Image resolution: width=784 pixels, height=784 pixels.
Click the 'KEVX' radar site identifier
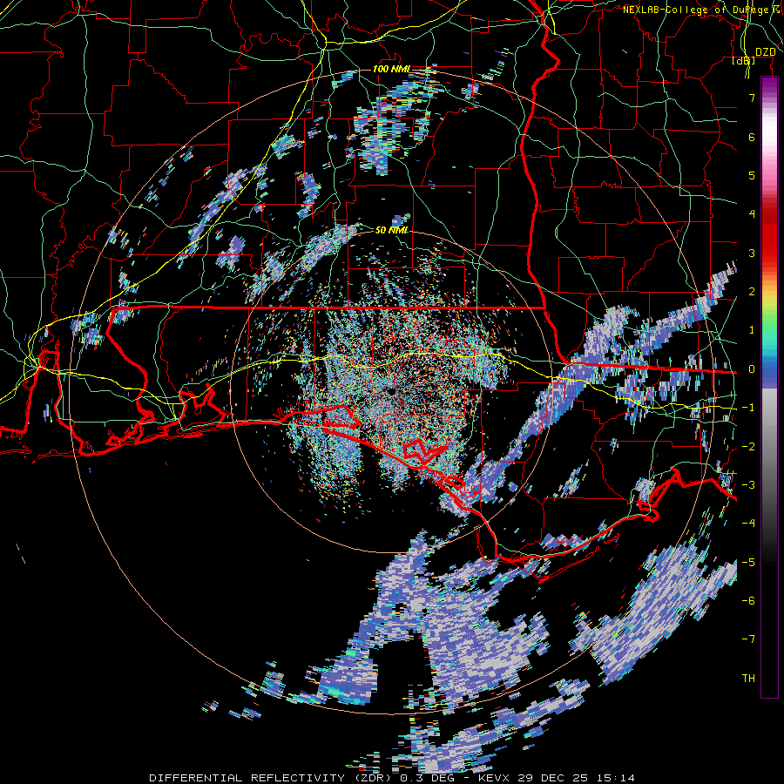[493, 778]
